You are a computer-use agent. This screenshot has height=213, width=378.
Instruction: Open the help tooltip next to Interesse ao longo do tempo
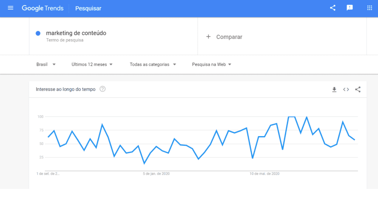(102, 89)
